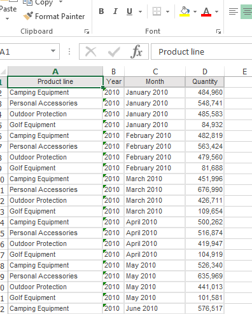Click the Format Painter brush icon

click(x=28, y=16)
